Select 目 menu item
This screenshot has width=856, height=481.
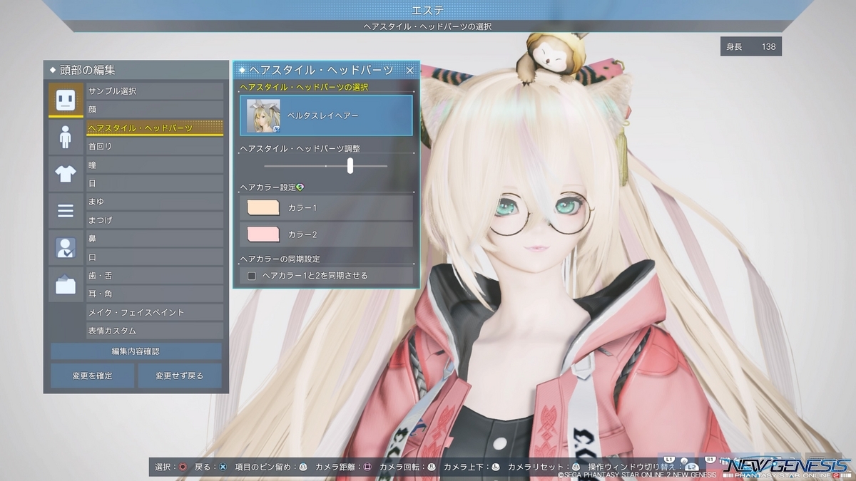pos(155,184)
